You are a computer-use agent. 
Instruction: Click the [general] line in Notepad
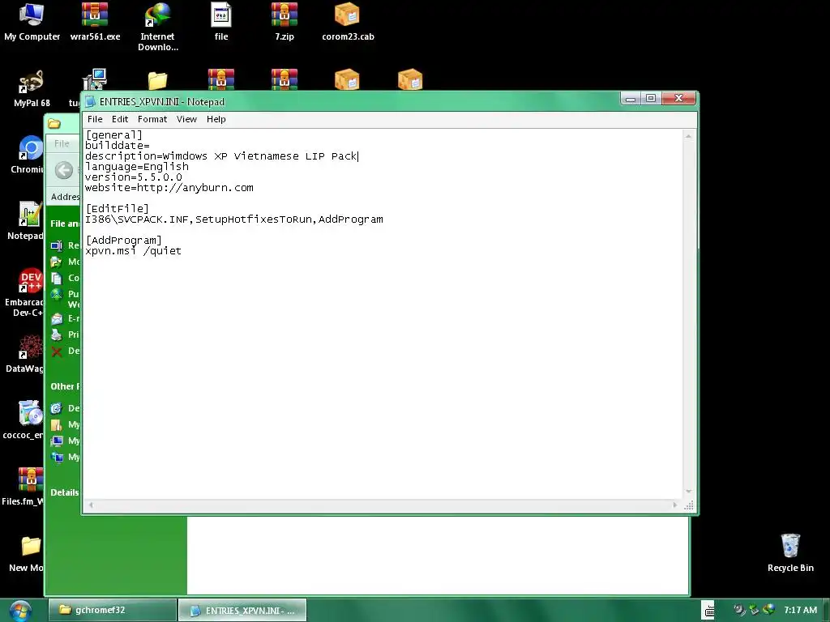[113, 135]
